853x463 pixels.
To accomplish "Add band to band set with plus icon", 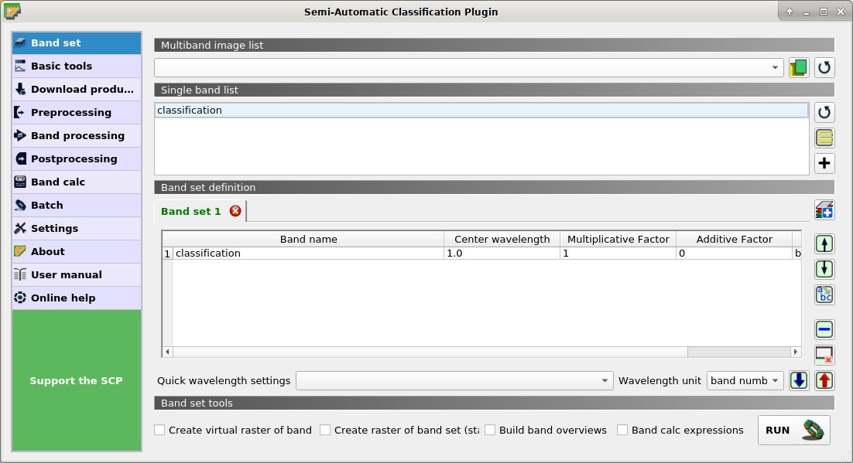I will [x=824, y=163].
